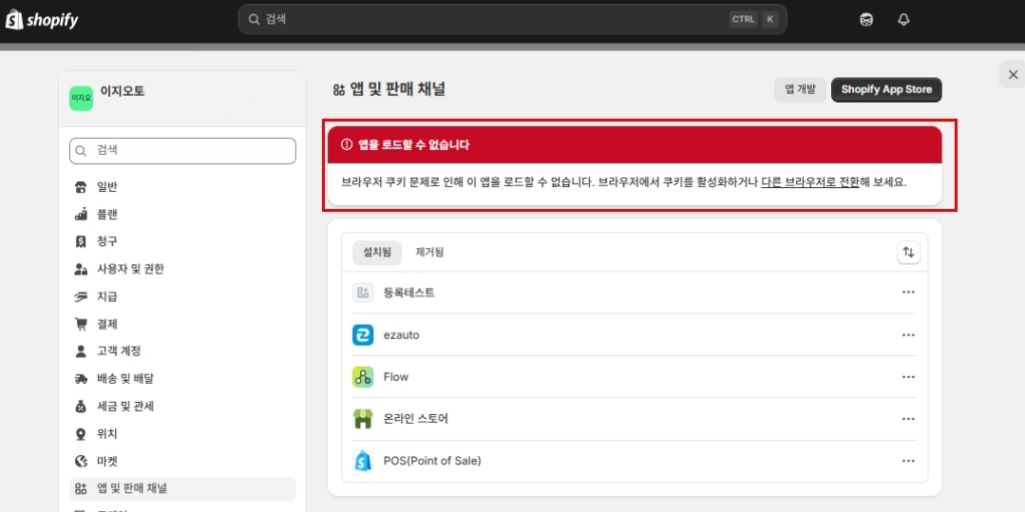The image size is (1025, 512).
Task: Click the 앱 개발 button
Action: pyautogui.click(x=799, y=89)
